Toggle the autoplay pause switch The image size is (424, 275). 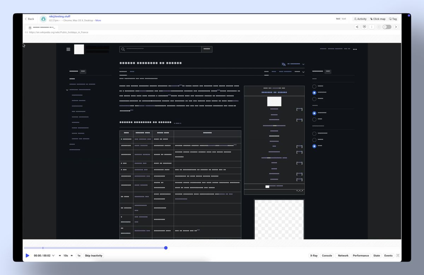(387, 27)
